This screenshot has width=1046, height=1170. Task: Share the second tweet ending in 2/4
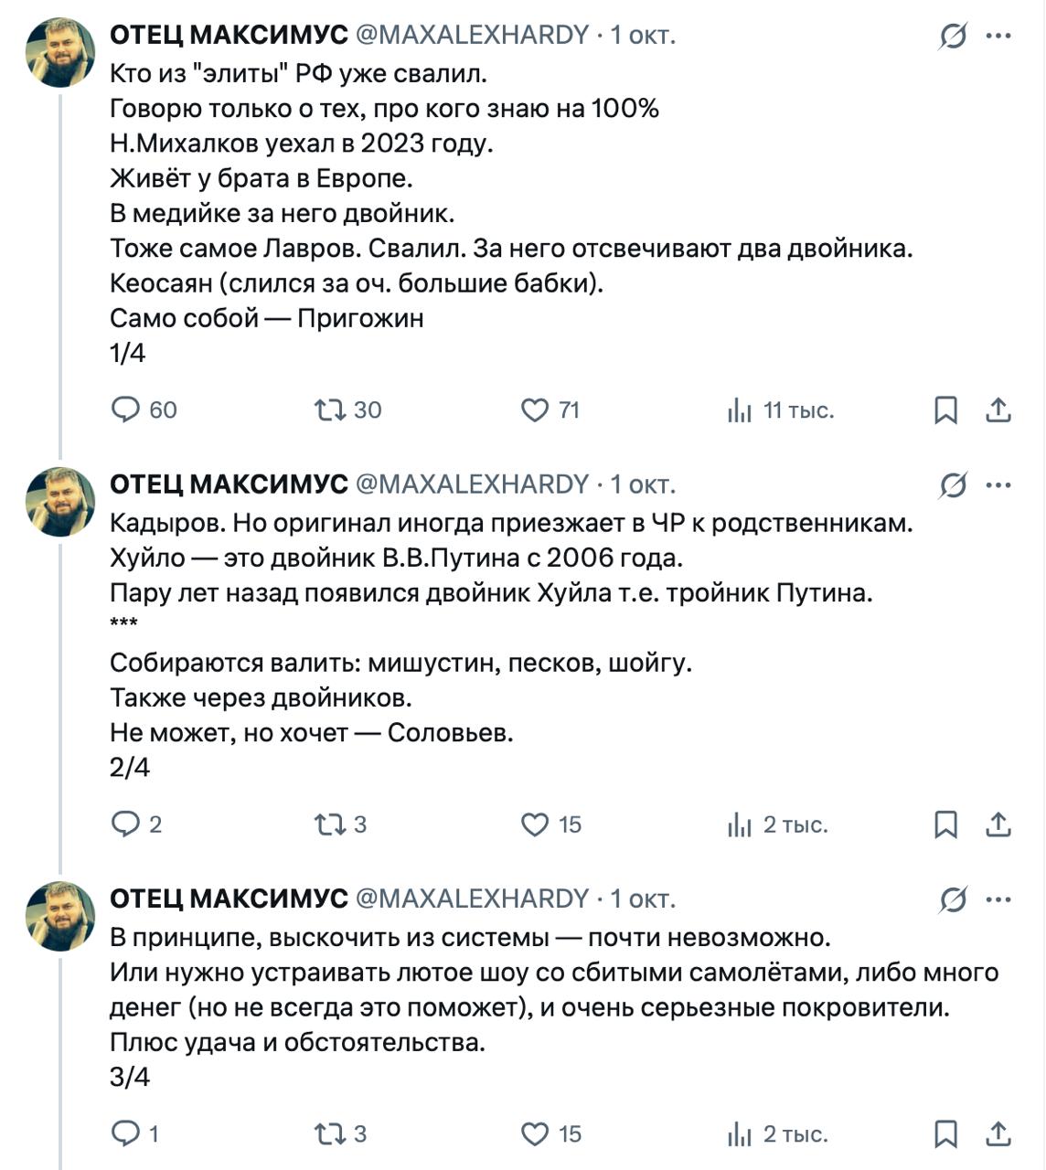point(998,824)
